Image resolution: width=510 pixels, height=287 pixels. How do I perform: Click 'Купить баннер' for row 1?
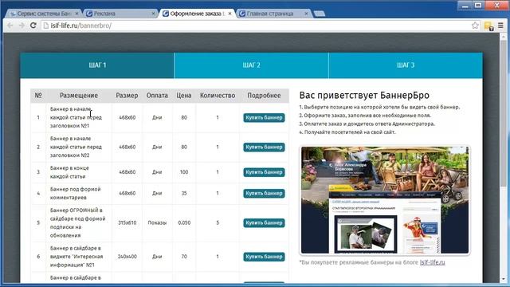tap(264, 117)
